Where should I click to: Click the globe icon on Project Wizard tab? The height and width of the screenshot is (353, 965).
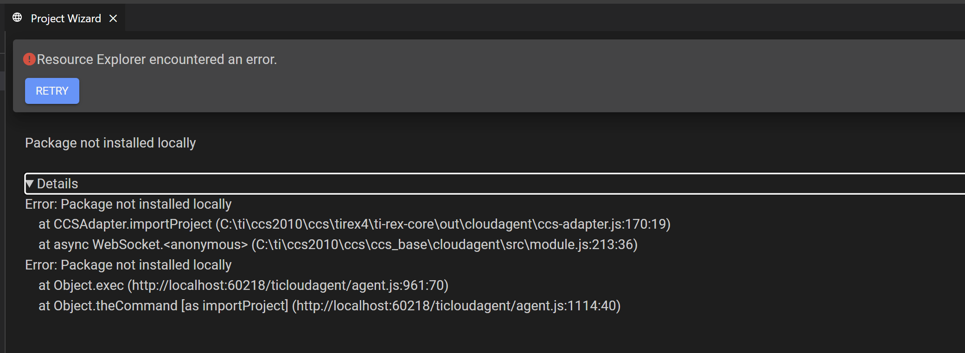[x=17, y=18]
